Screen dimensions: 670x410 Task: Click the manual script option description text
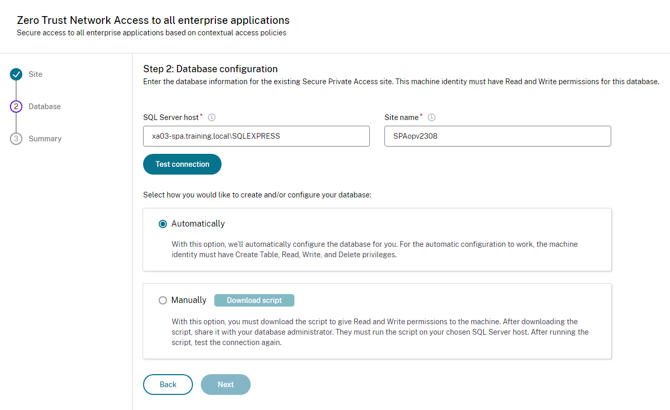click(380, 332)
